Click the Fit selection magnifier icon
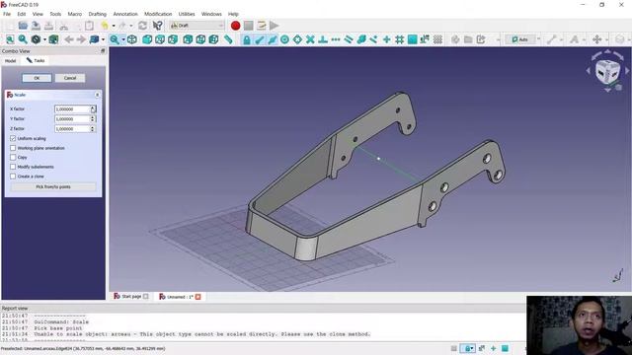Viewport: 632px width, 355px height. click(x=23, y=39)
